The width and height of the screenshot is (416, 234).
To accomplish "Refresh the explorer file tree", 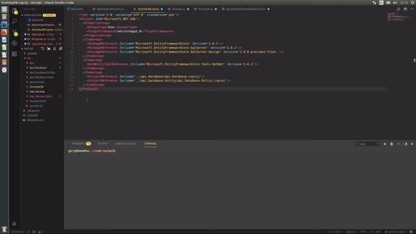I will pos(55,49).
